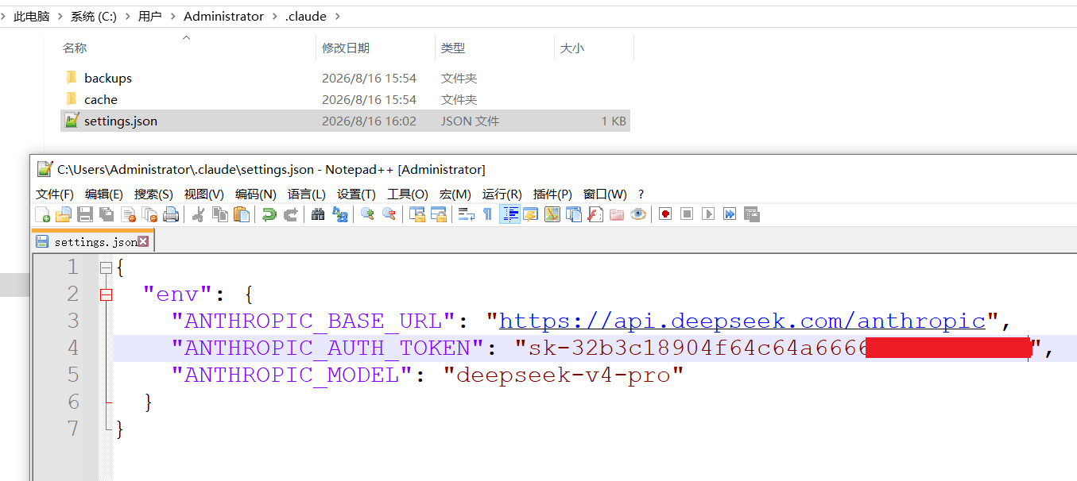Screen dimensions: 1077x481
Task: Toggle show all characters pilcrow icon
Action: tap(488, 214)
